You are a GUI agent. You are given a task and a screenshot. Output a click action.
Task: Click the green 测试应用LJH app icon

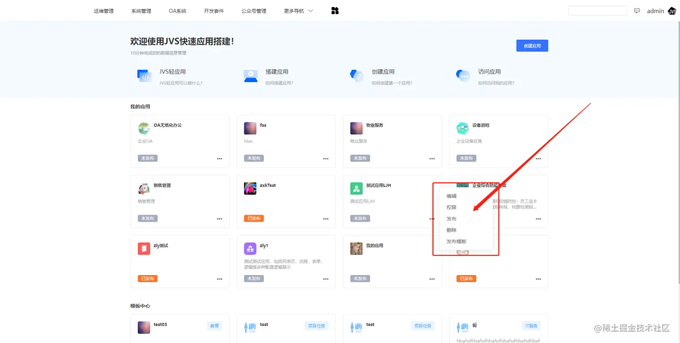click(357, 188)
